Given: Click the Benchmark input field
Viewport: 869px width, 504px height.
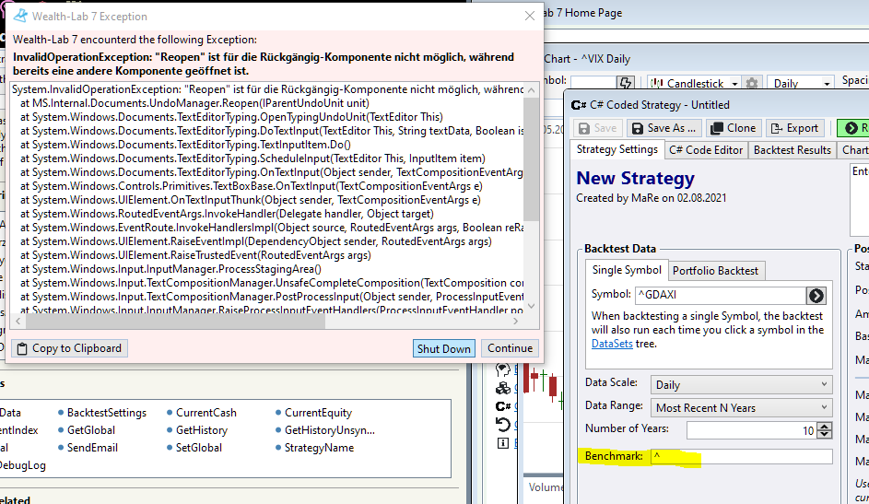Looking at the screenshot, I should point(741,456).
